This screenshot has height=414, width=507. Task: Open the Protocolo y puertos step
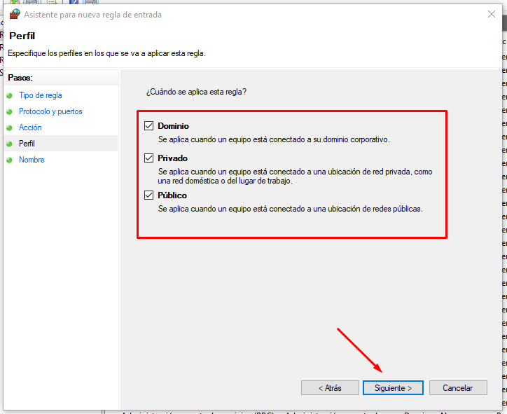[50, 111]
